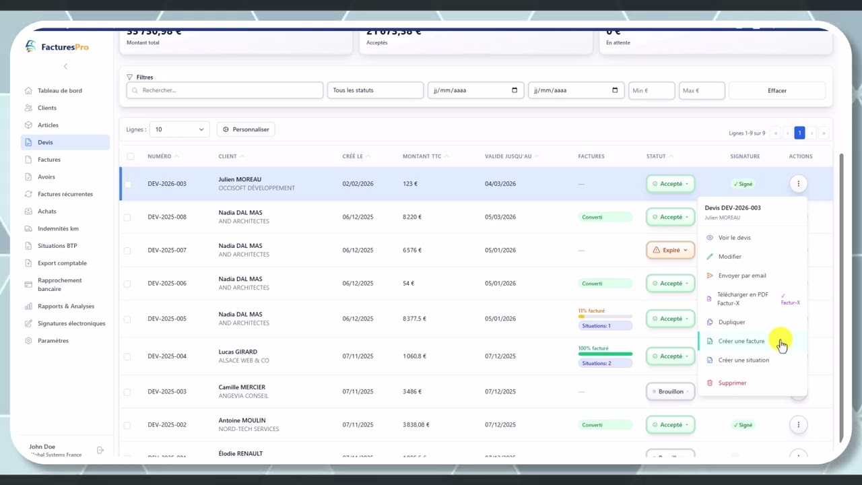862x485 pixels.
Task: Sort by Valide jusqu'au column header
Action: coord(512,156)
